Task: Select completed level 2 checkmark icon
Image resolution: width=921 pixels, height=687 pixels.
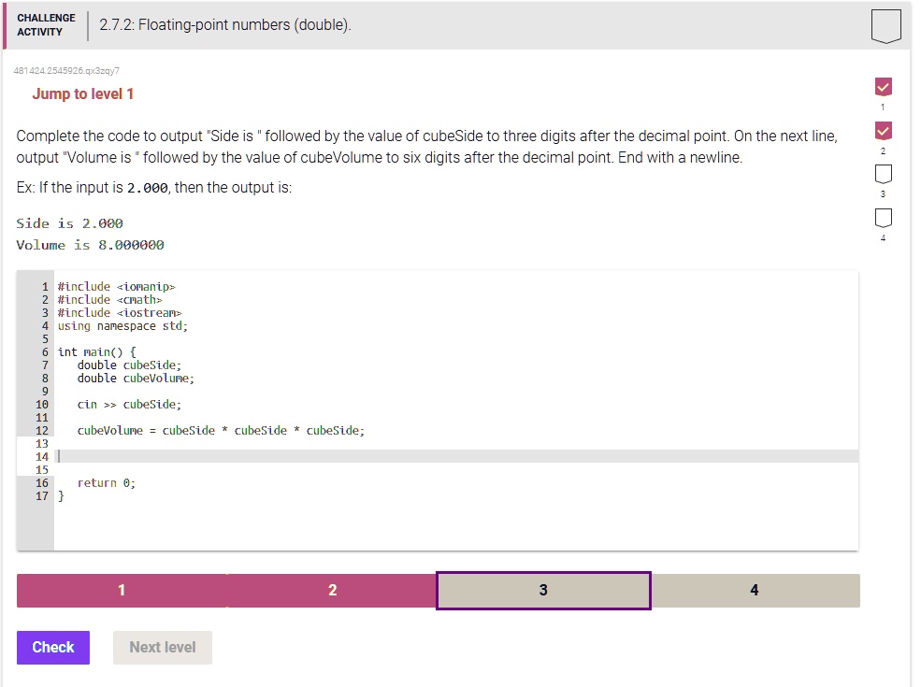Action: (x=883, y=130)
